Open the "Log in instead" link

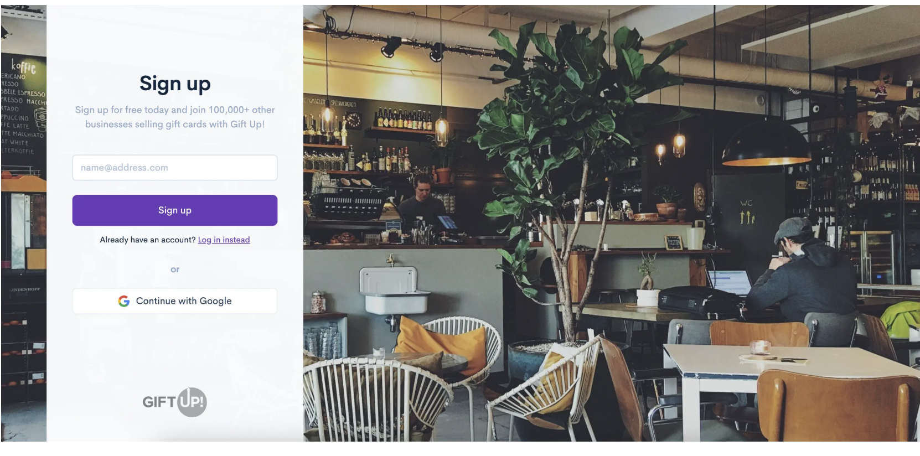coord(224,240)
